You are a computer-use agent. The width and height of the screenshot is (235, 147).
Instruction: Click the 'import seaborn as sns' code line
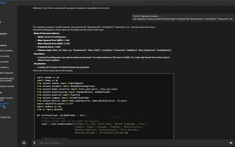[x=49, y=107]
